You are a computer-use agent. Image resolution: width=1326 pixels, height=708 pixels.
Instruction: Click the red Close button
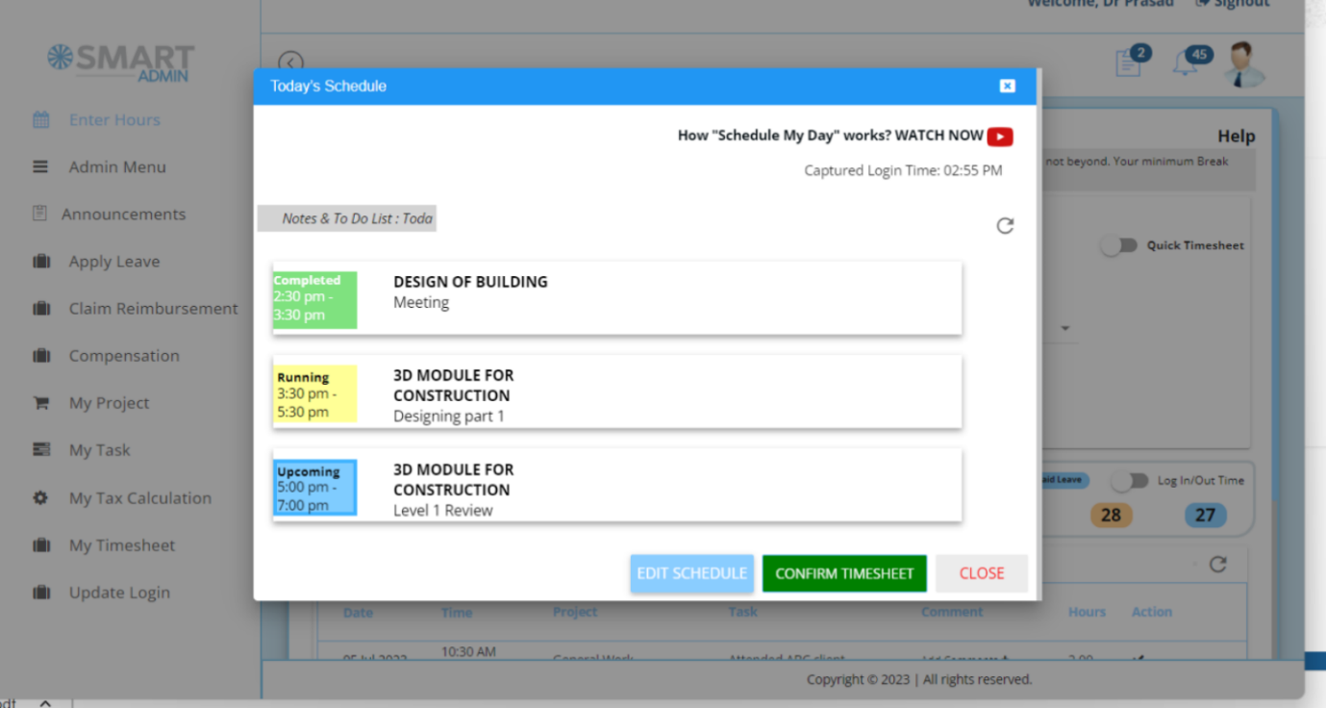tap(981, 573)
